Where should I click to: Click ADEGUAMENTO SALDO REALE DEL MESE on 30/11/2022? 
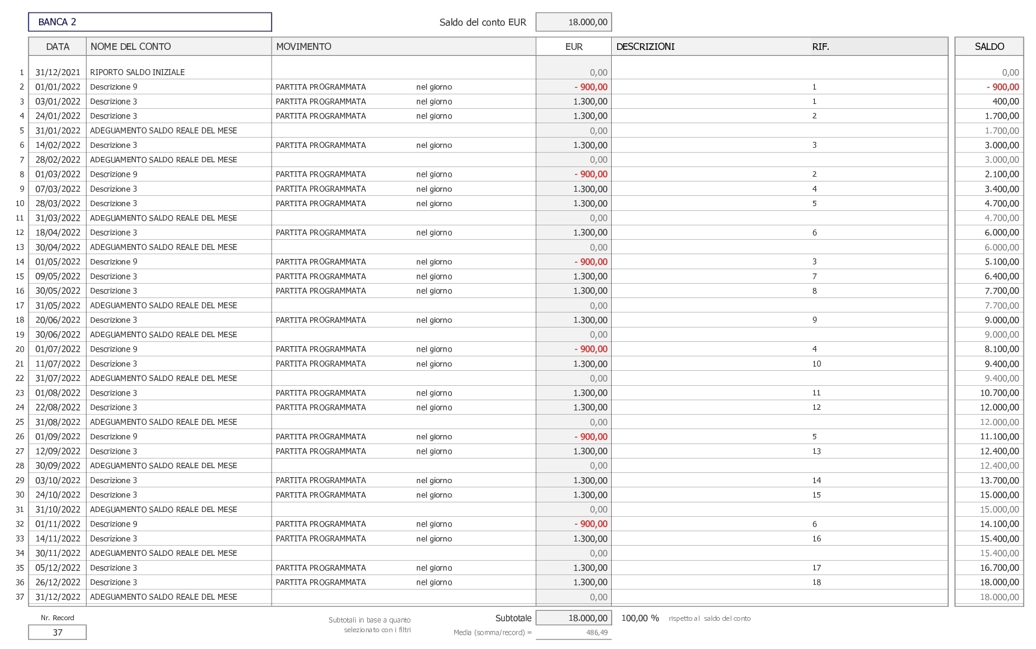click(x=163, y=553)
